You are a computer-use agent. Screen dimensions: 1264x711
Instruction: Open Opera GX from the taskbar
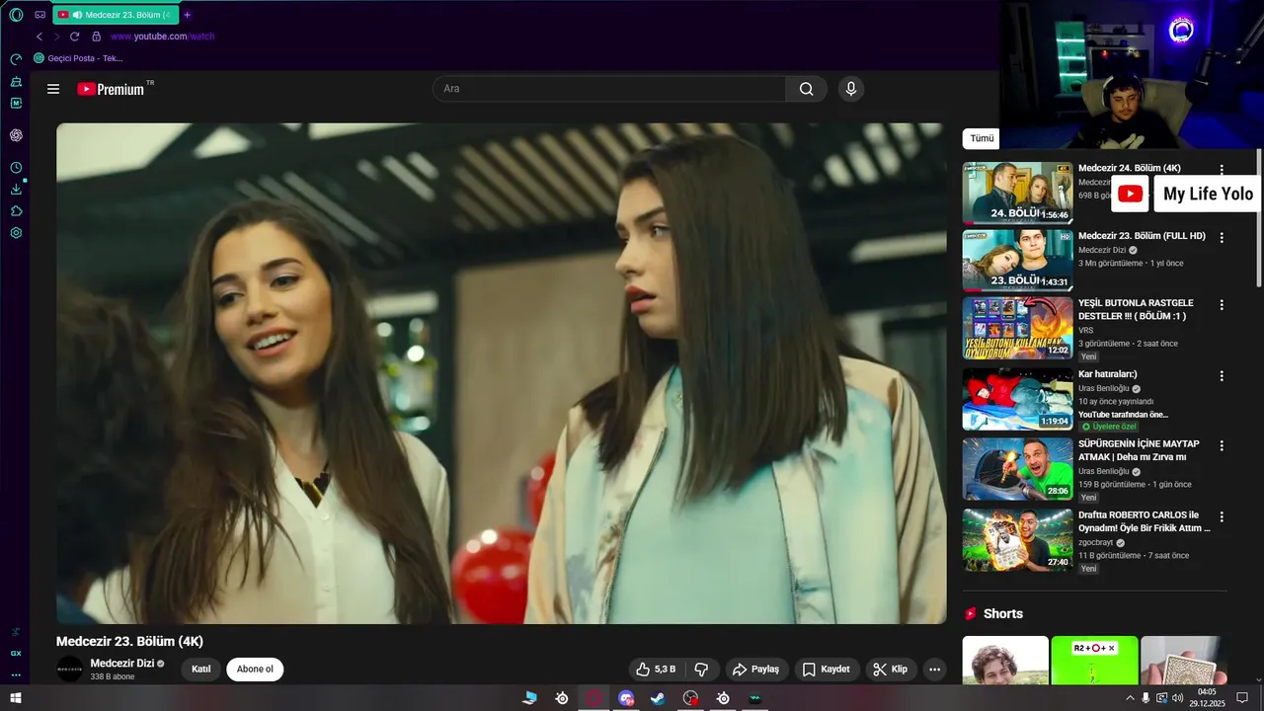point(593,698)
